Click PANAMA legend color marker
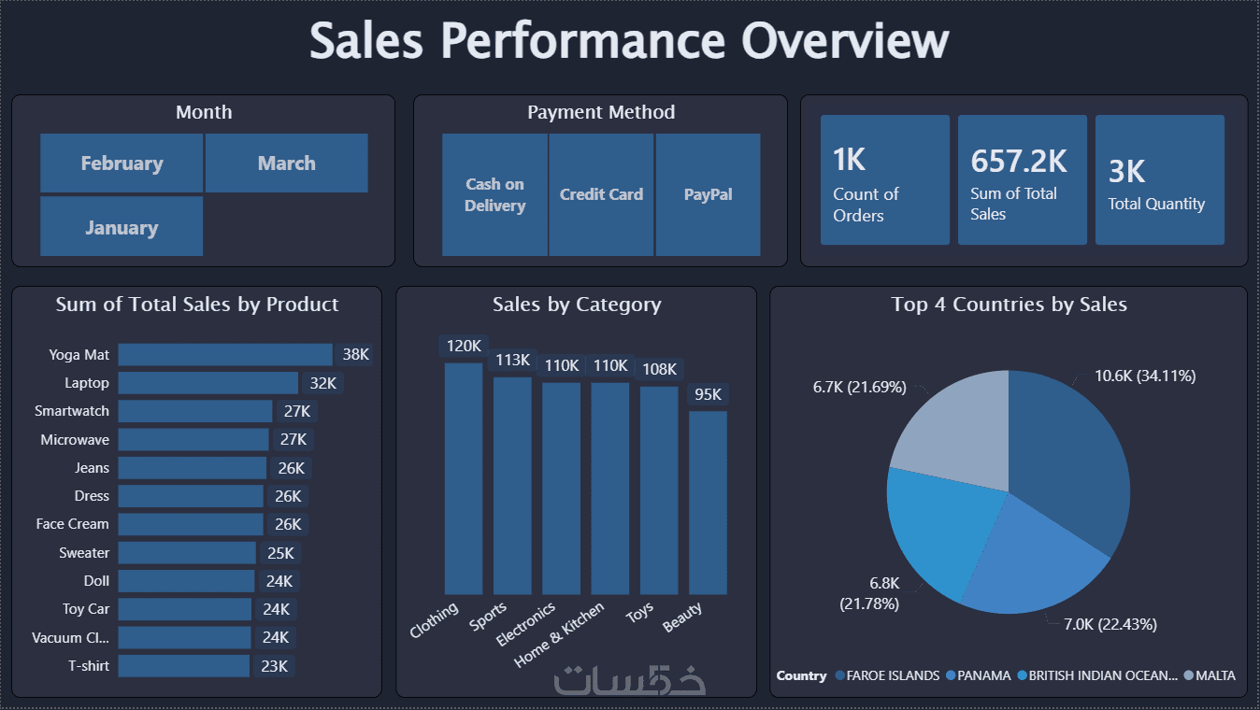 [951, 675]
